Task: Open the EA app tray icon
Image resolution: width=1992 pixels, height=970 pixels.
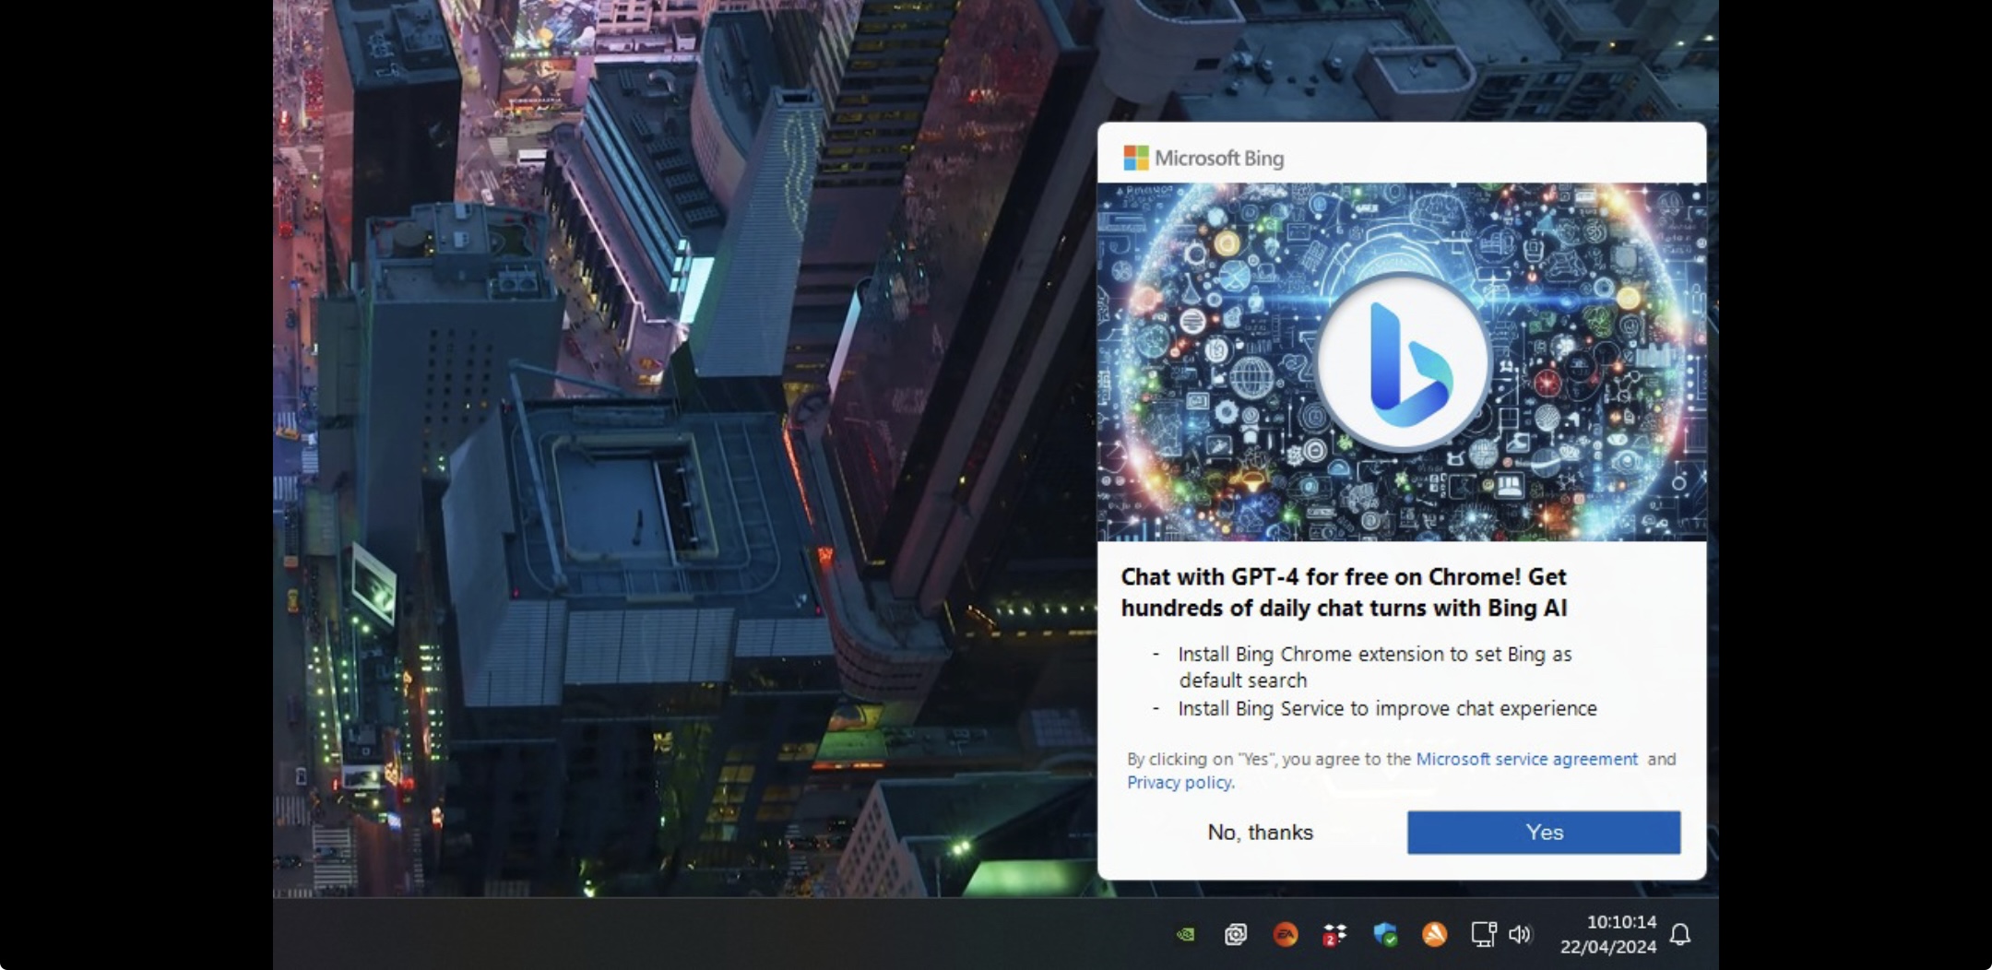Action: pos(1285,934)
